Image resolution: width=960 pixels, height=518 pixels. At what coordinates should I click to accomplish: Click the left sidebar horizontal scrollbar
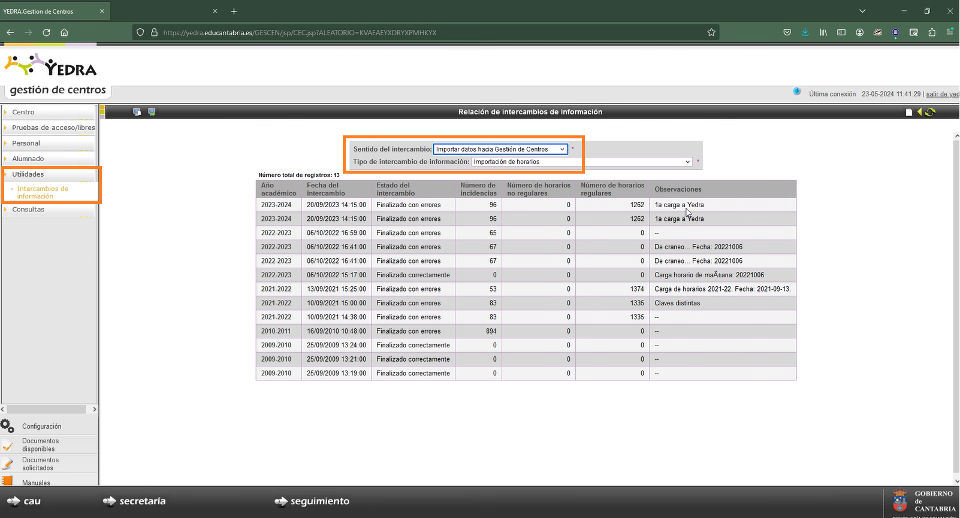[46, 409]
